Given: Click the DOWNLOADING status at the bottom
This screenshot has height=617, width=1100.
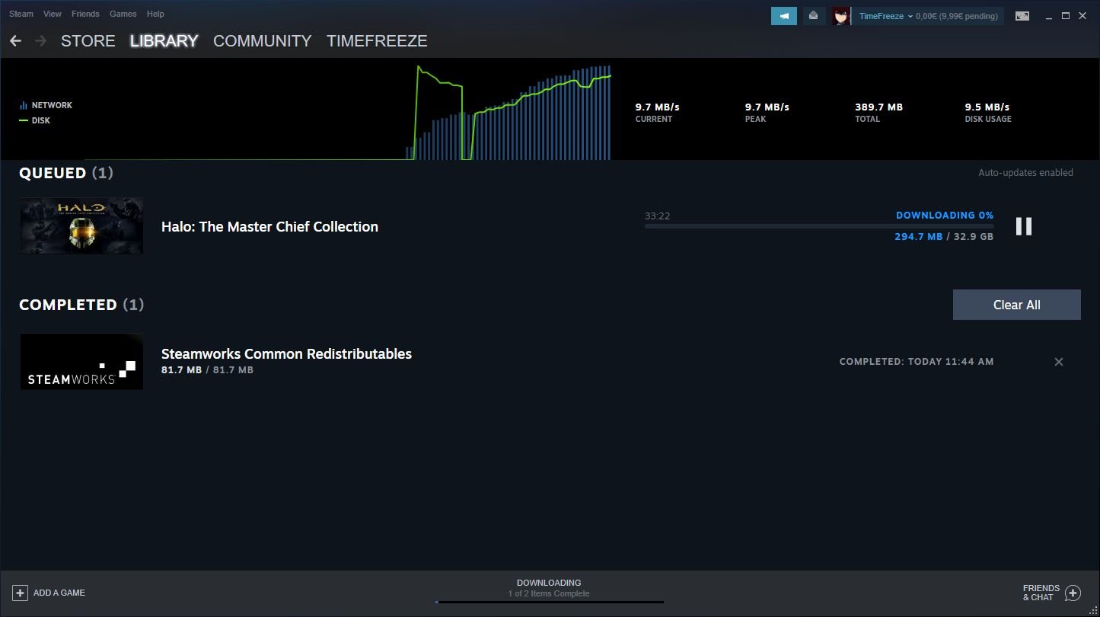Looking at the screenshot, I should click(x=549, y=583).
